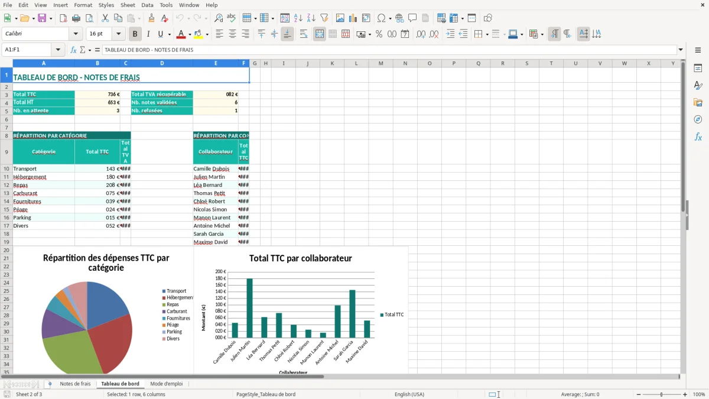Toggle the AutoFilter funnel icon
709x399 pixels.
pos(324,18)
